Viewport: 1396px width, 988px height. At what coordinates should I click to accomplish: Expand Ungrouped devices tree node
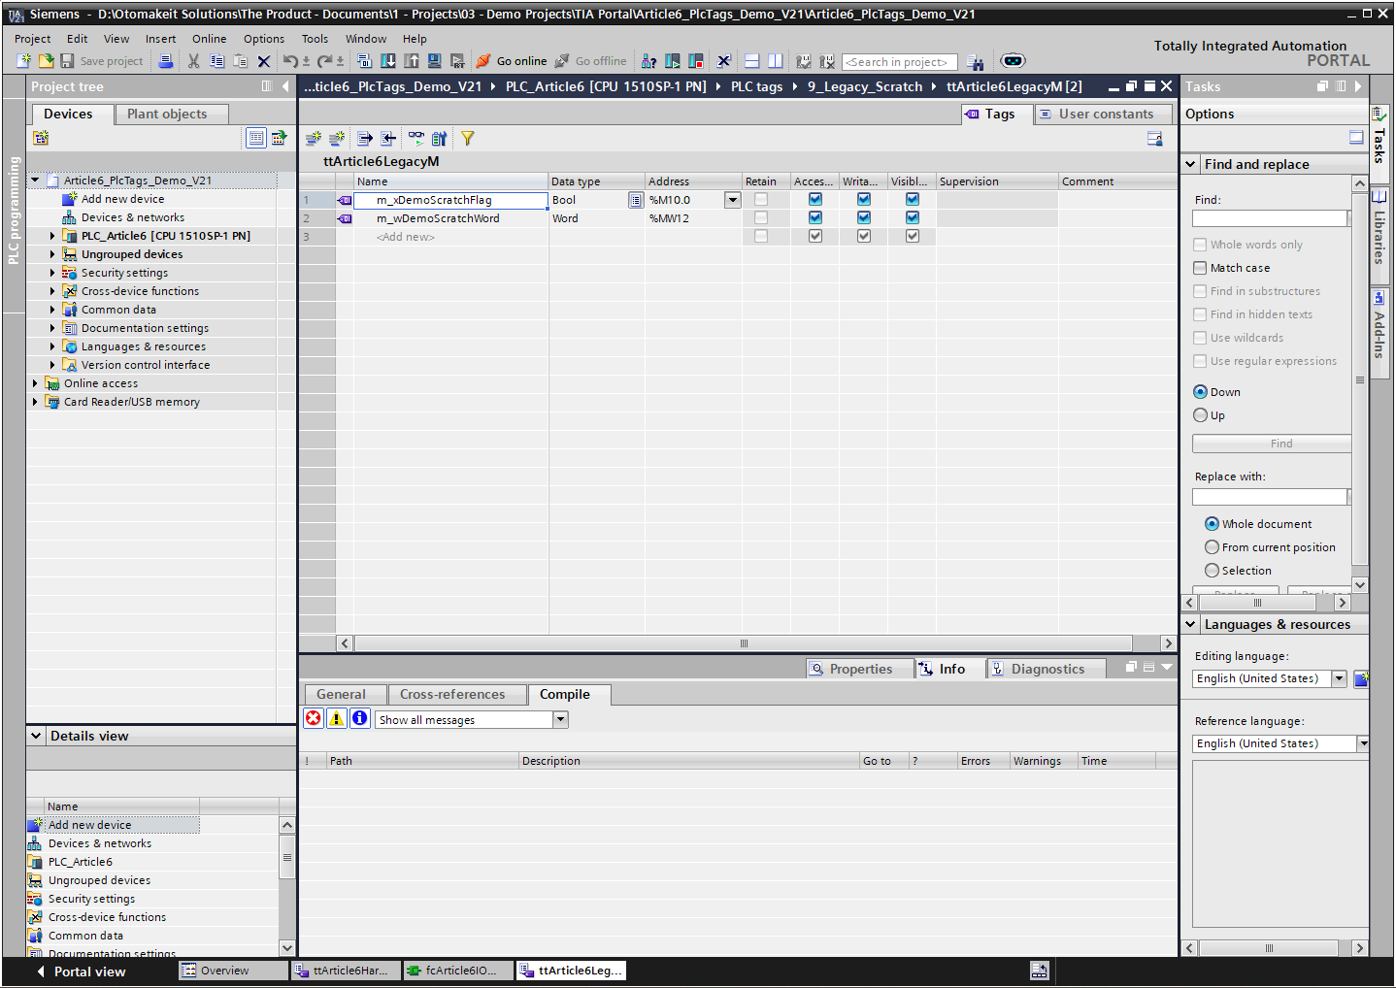(52, 254)
